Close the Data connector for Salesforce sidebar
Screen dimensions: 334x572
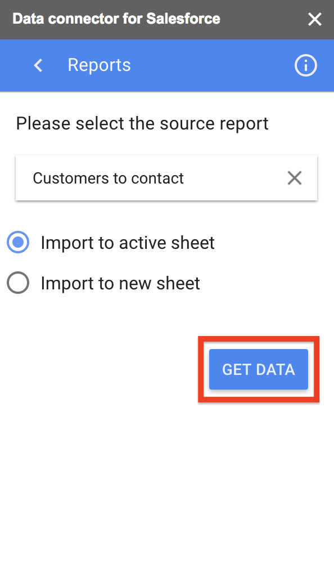[x=315, y=19]
